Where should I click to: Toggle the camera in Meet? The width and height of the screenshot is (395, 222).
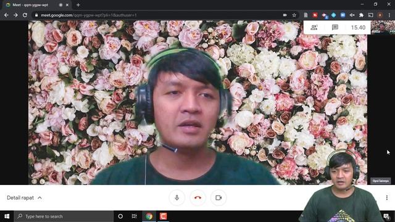point(218,197)
